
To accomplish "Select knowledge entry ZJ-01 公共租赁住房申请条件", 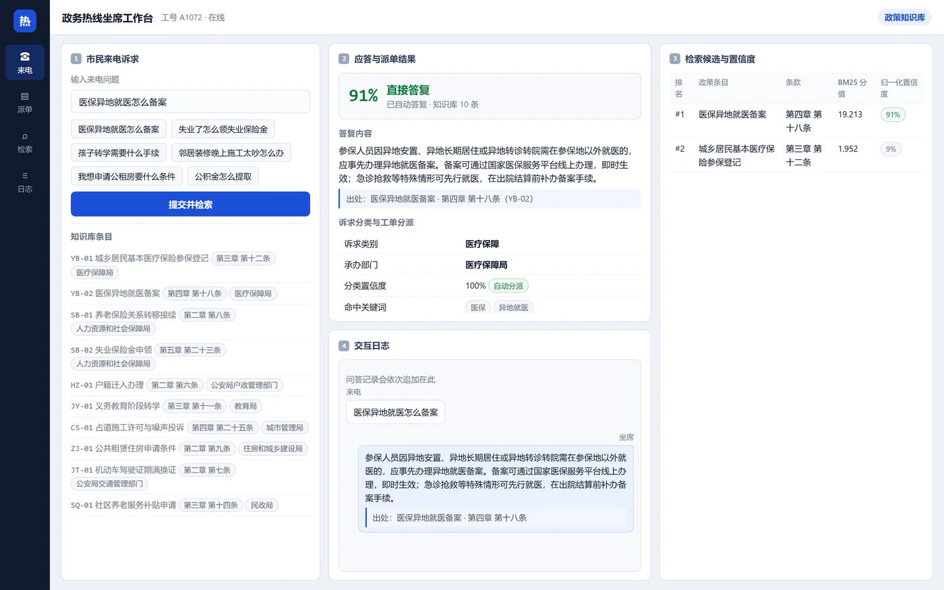I will 190,448.
